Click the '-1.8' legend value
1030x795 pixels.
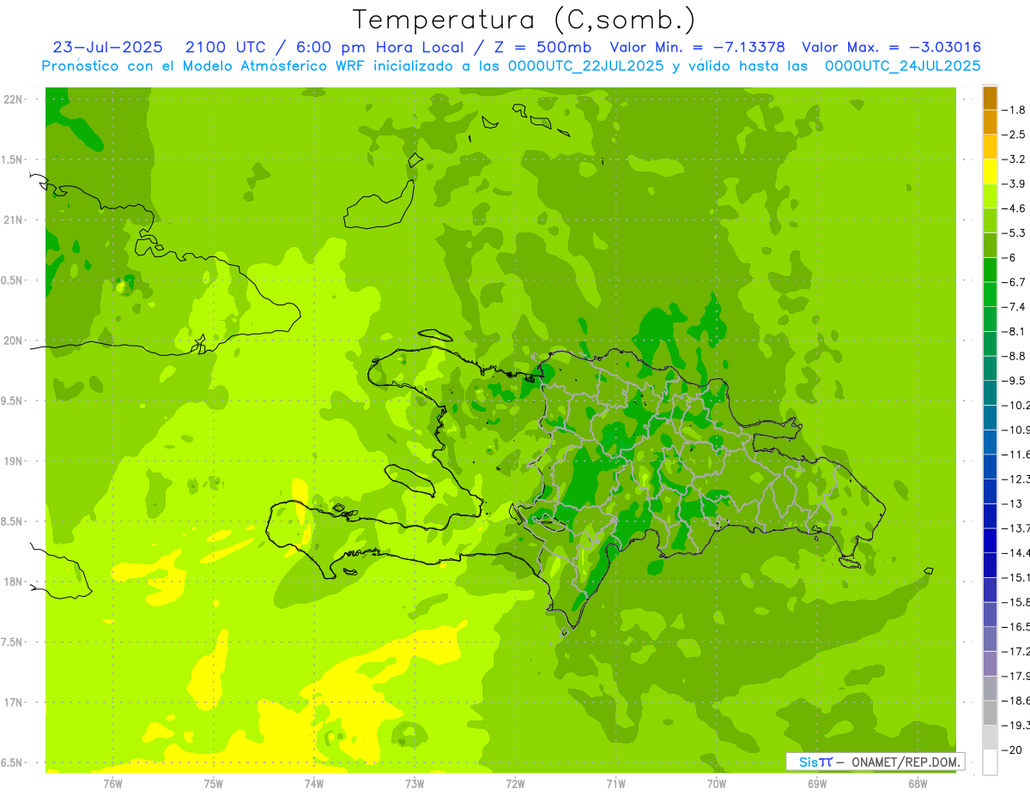1015,110
